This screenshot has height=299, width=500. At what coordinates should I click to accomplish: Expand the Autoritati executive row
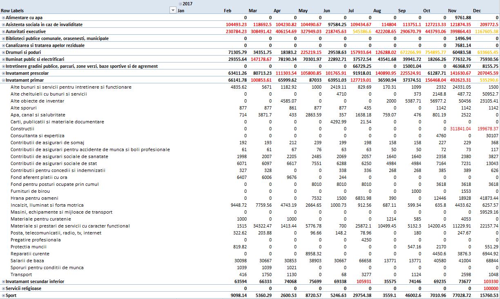pyautogui.click(x=3, y=32)
